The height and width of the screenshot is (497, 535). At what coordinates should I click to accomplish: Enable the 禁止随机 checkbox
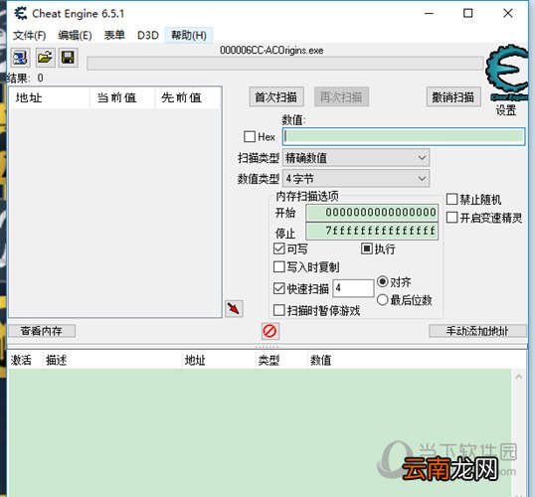[x=451, y=199]
